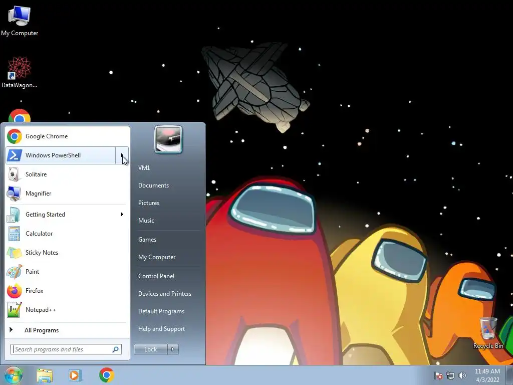513x385 pixels.
Task: Open the VM1 user folder
Action: [x=144, y=167]
